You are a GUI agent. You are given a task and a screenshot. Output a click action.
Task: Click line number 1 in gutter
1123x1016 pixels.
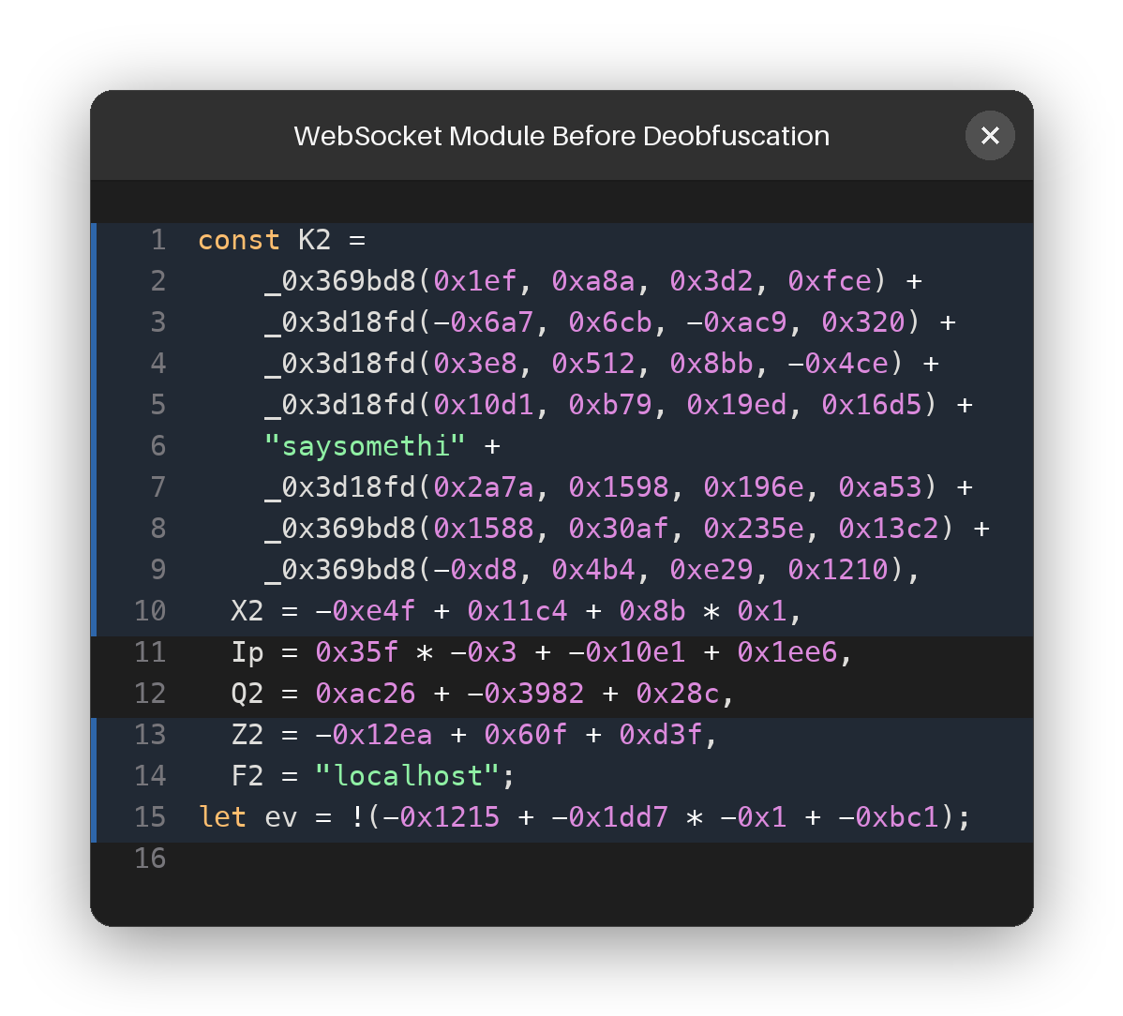pos(158,240)
